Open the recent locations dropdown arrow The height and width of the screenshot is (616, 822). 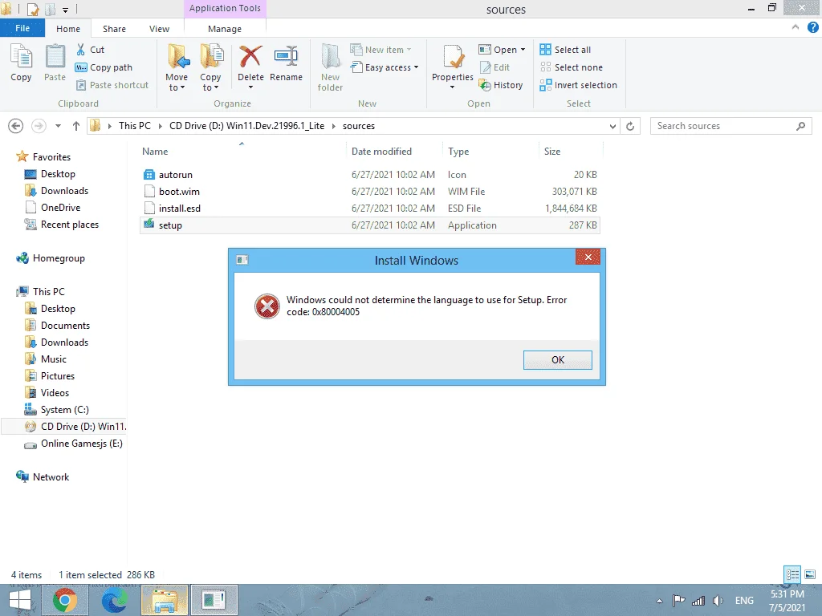[58, 126]
